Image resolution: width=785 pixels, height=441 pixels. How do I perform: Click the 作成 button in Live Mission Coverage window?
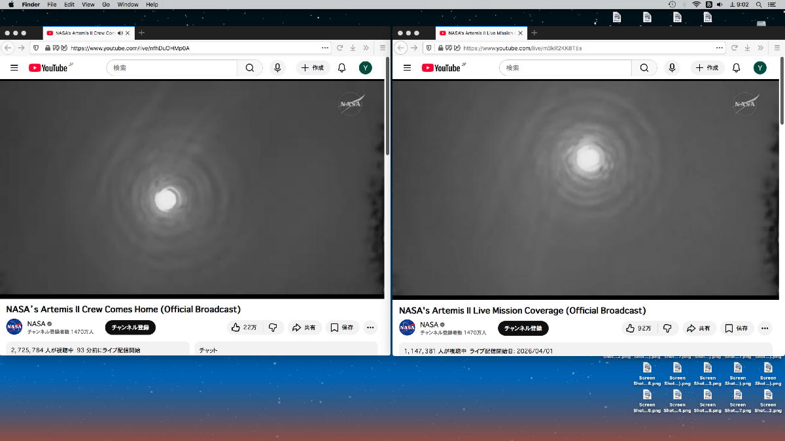[x=707, y=67]
